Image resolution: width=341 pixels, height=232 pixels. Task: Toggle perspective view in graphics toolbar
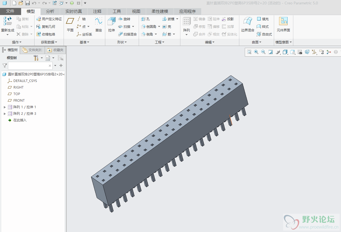click(x=307, y=52)
